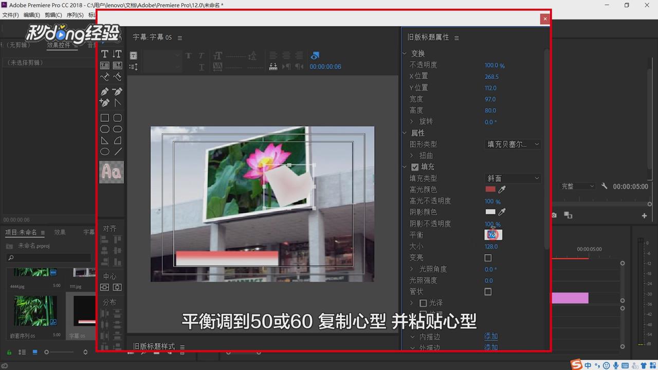The image size is (658, 370).
Task: Collapse the 填充 section arrow
Action: (x=405, y=167)
